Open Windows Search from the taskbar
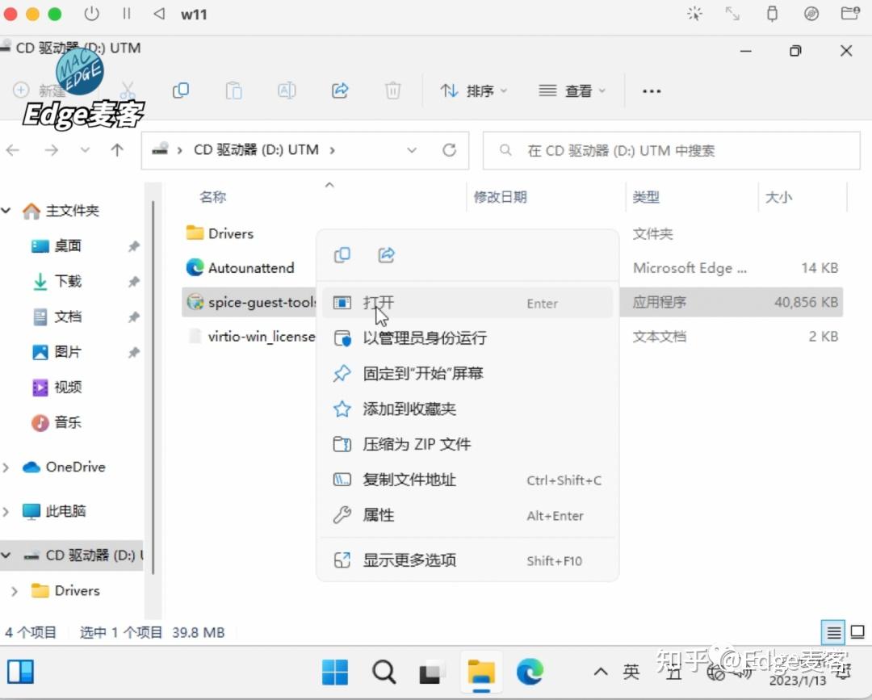Screen dimensions: 872x700 (x=384, y=671)
